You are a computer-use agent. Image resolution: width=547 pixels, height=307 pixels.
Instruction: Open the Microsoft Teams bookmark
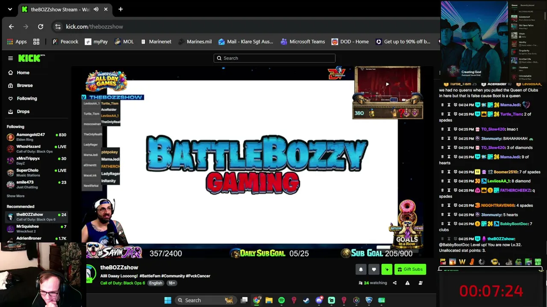pos(303,41)
